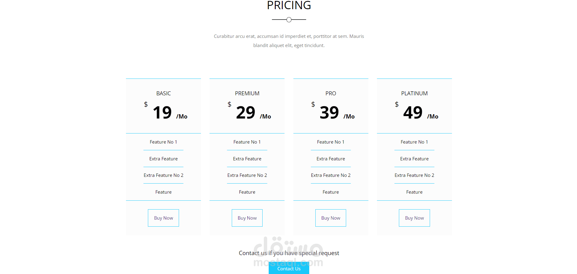Click the blue Contact Us button
Image resolution: width=577 pixels, height=274 pixels.
coord(289,269)
